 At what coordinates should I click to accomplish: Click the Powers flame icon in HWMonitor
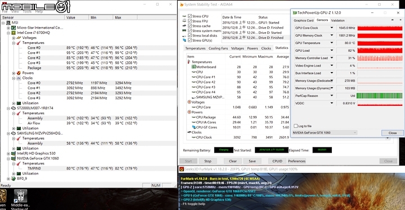(x=19, y=73)
